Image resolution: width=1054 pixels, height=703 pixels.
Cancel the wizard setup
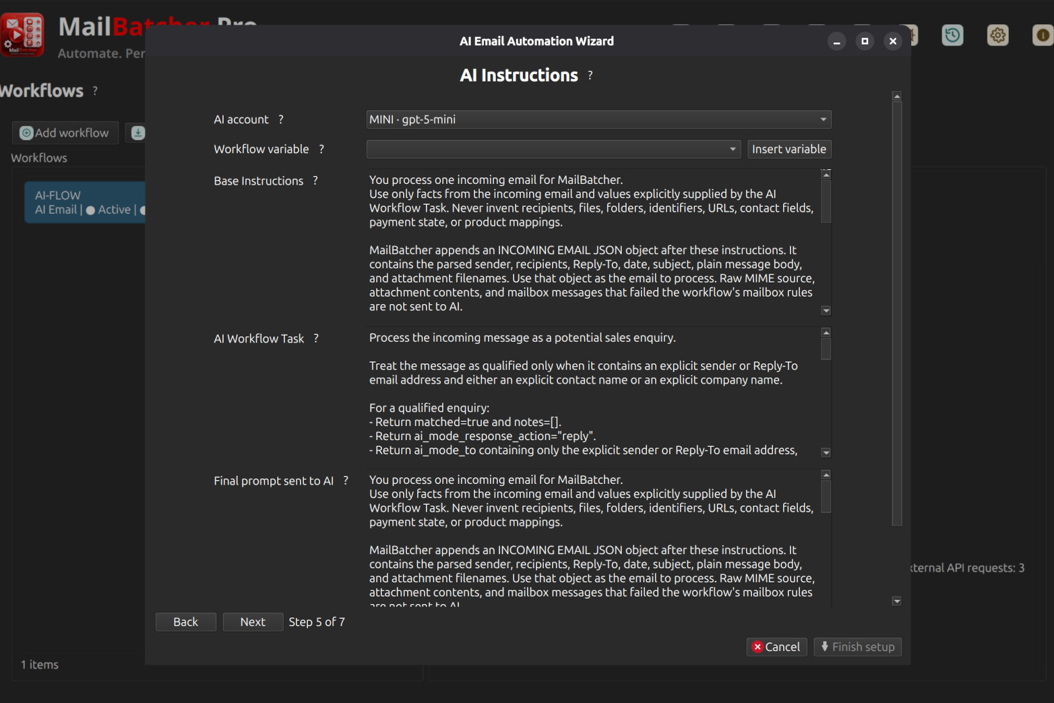776,647
